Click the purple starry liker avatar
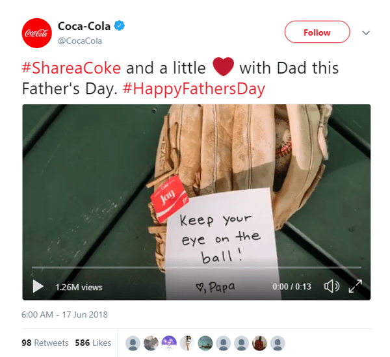Viewport: 390px width, 357px height. [169, 343]
